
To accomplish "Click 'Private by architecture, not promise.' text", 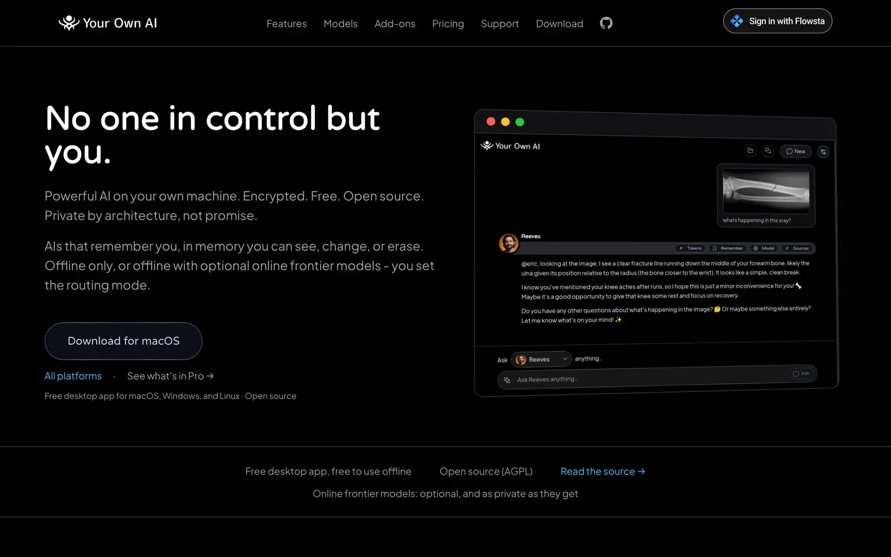I will [151, 216].
